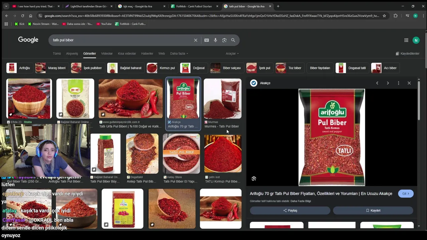The height and width of the screenshot is (240, 427).
Task: Switch to the Alışveriş tab
Action: (72, 54)
